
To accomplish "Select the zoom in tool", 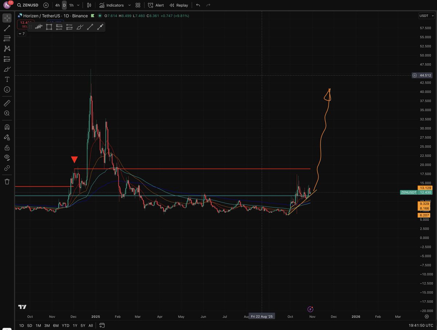I will [x=7, y=113].
